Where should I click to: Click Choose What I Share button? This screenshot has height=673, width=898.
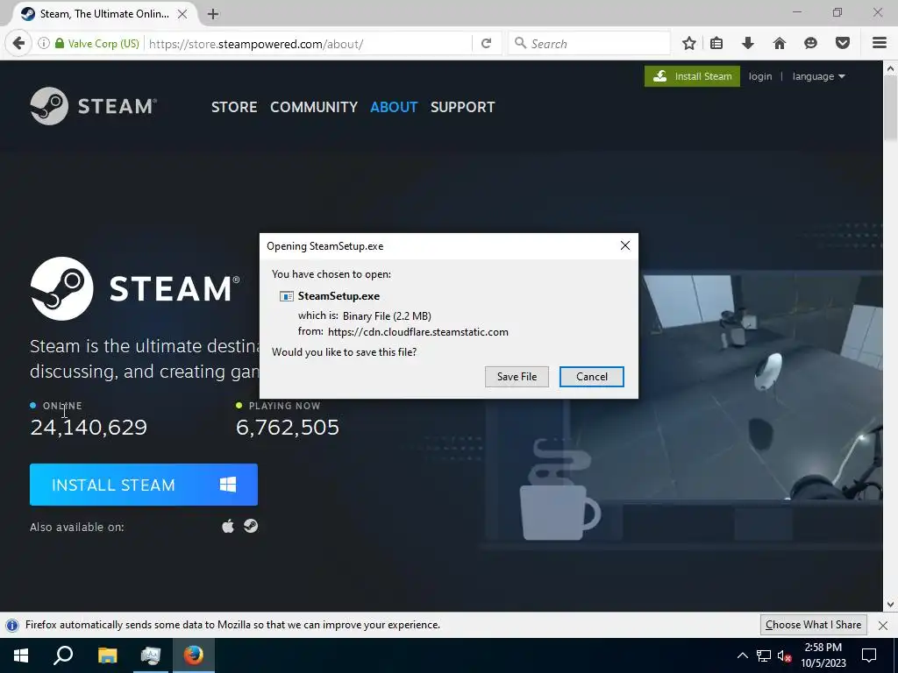[x=813, y=625]
